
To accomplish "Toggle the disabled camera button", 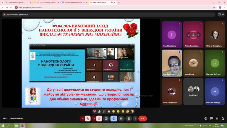I will click(x=99, y=119).
